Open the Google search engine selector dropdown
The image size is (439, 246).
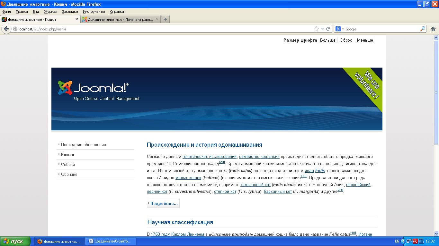point(340,29)
